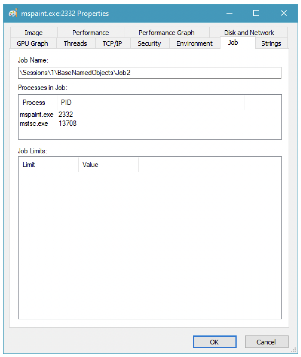Show the Environment tab
The width and height of the screenshot is (301, 357).
[194, 43]
